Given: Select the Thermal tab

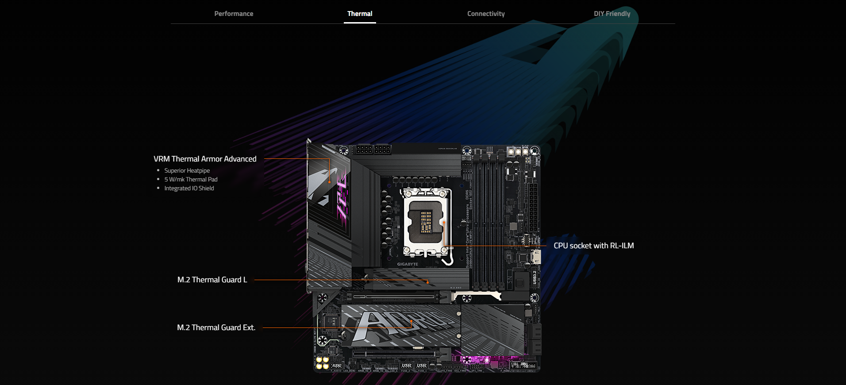Looking at the screenshot, I should [360, 14].
